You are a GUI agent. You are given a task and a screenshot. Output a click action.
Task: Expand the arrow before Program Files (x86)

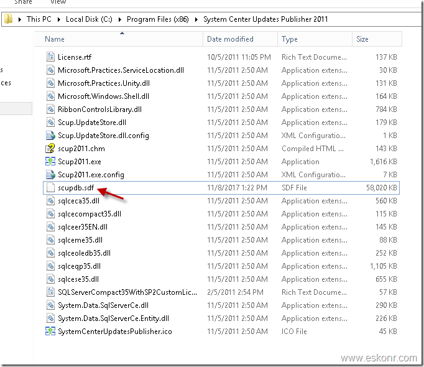click(x=120, y=19)
